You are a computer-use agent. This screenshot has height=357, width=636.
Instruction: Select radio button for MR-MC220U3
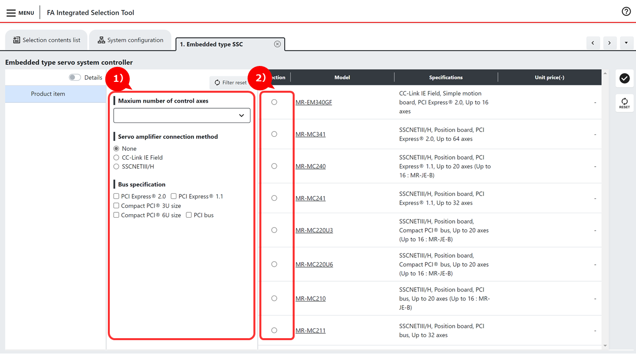click(x=274, y=230)
